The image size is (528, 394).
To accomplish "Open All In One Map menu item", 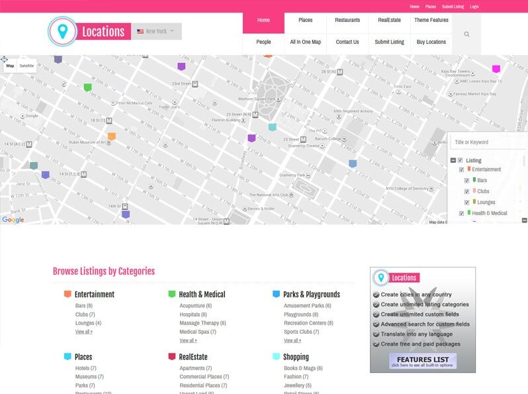I will [306, 42].
